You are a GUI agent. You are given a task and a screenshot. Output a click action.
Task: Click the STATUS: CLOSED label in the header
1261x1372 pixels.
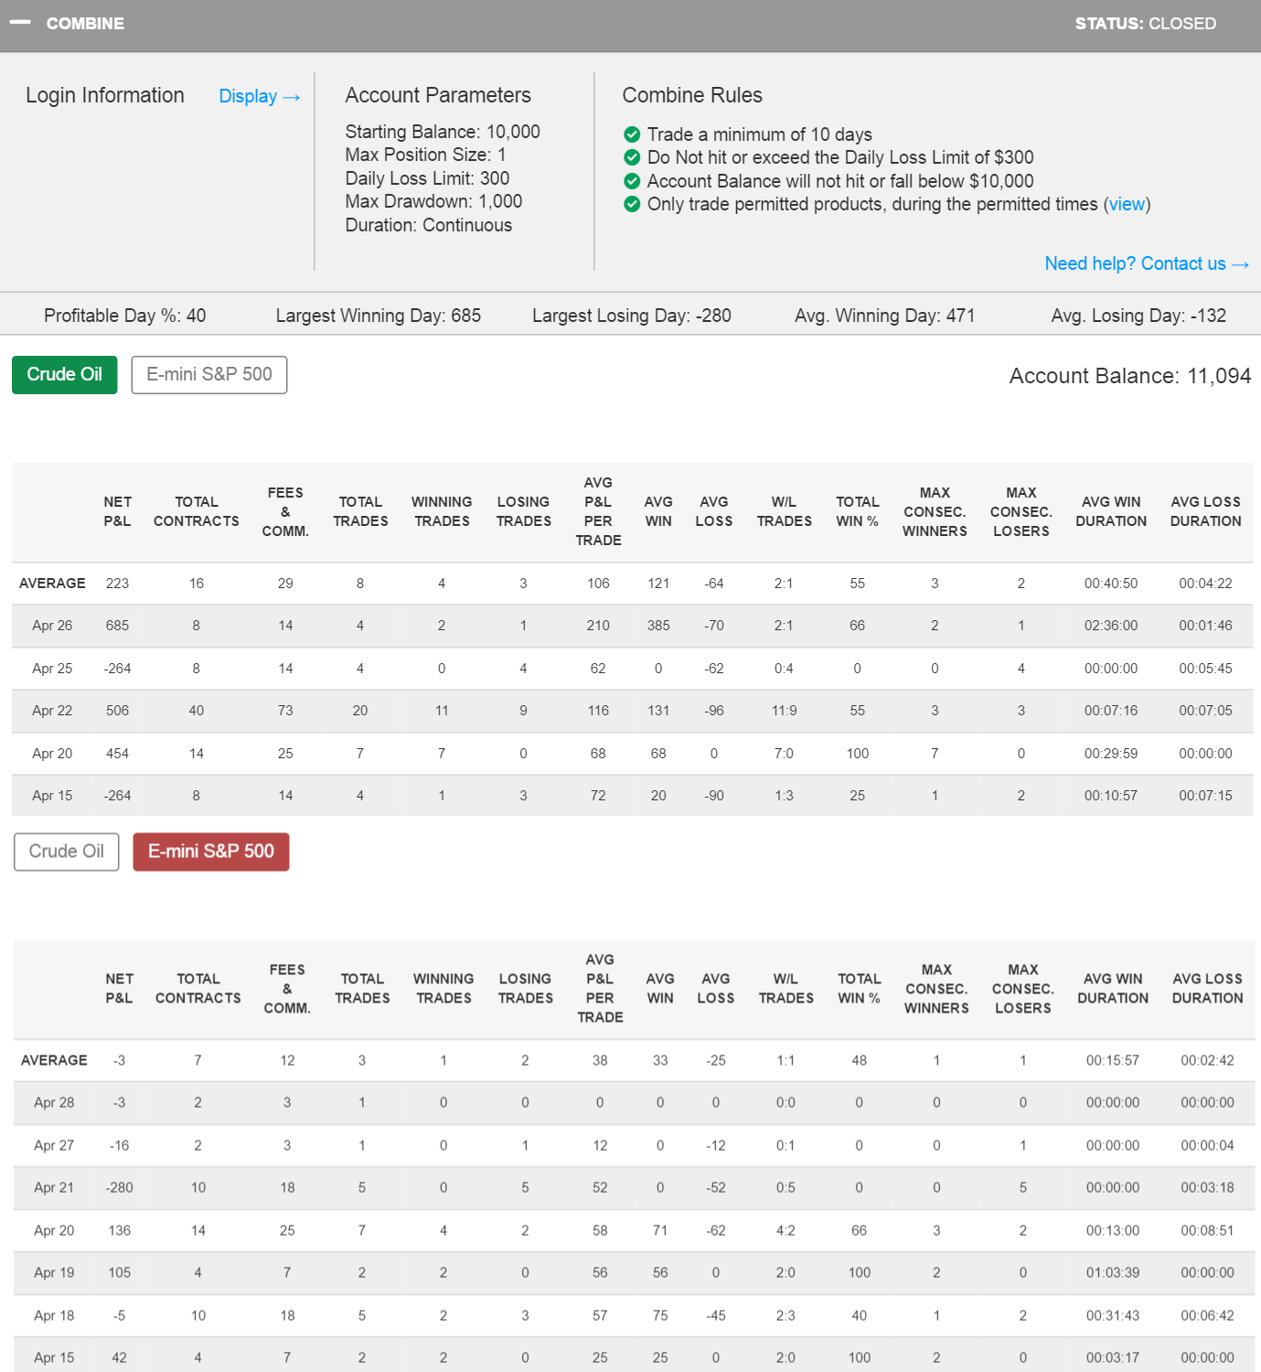click(x=1145, y=23)
